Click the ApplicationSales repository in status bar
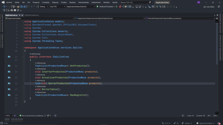This screenshot has height=125, width=223. pyautogui.click(x=205, y=123)
